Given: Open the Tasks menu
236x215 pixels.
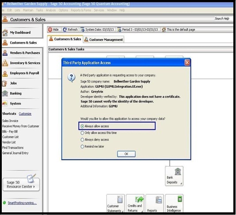Looking at the screenshot, I should 39,10.
